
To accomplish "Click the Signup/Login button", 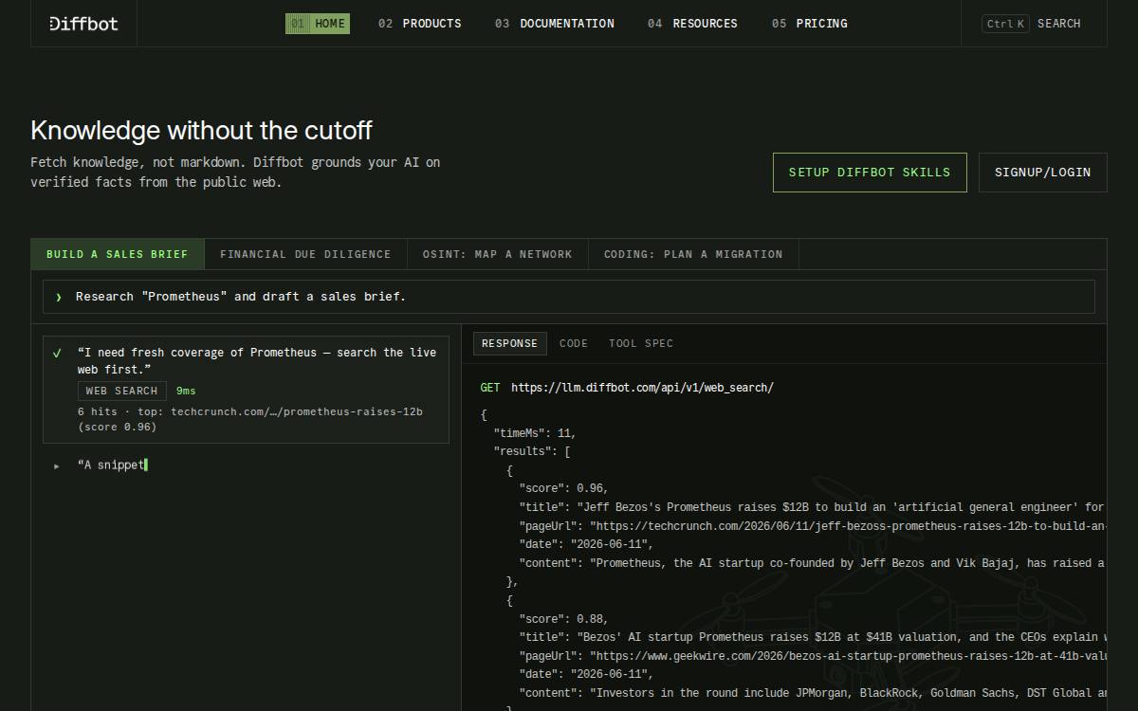I will [x=1043, y=173].
